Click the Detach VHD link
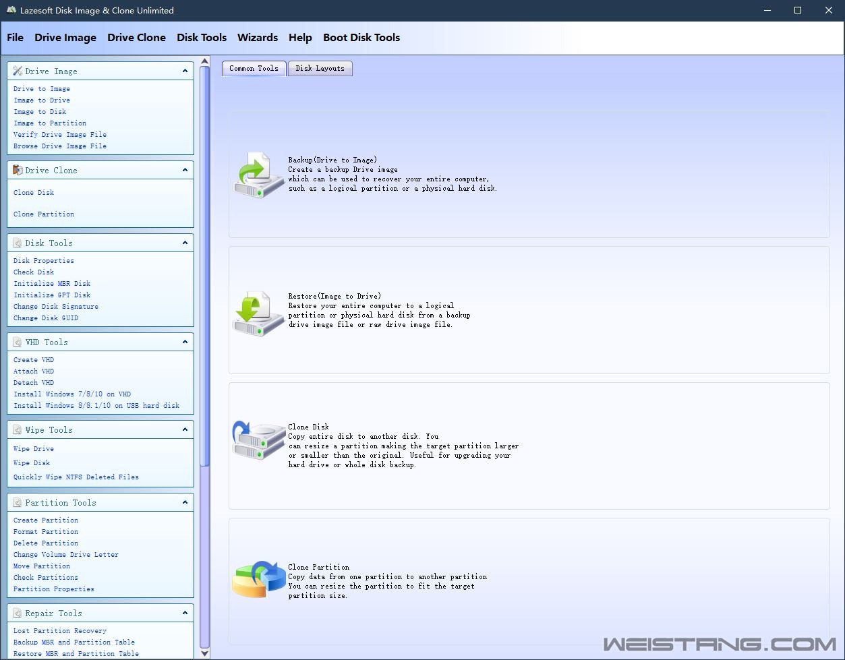This screenshot has width=845, height=660. pos(34,383)
